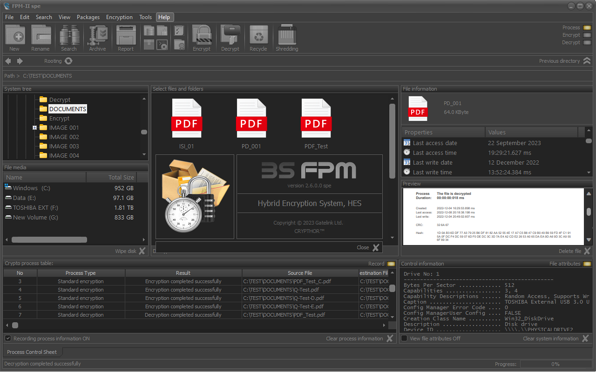
Task: Click the Process Type column header
Action: (x=81, y=273)
